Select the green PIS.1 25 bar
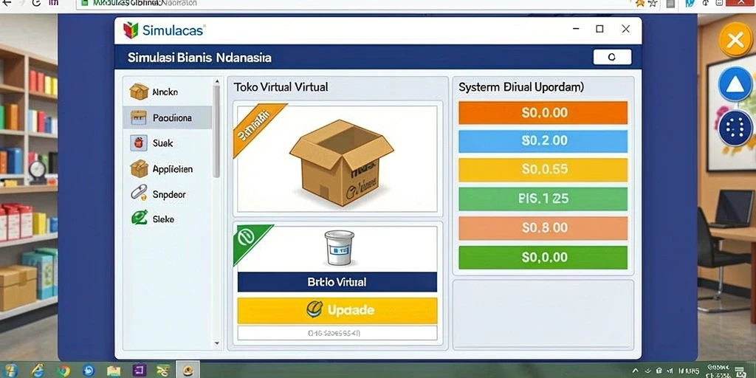 [543, 199]
